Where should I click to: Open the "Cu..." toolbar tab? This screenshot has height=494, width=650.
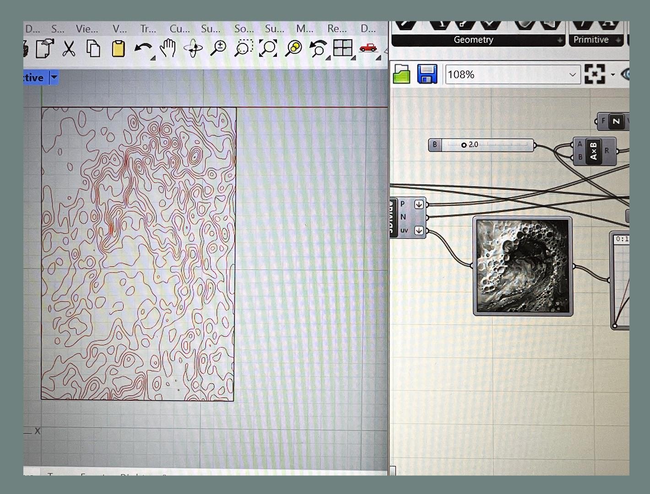click(x=179, y=29)
